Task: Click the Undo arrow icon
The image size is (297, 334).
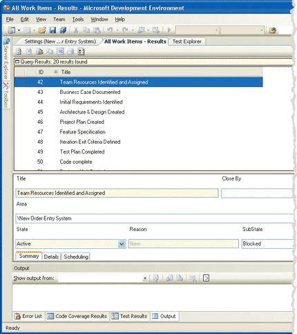Action: tap(110, 30)
